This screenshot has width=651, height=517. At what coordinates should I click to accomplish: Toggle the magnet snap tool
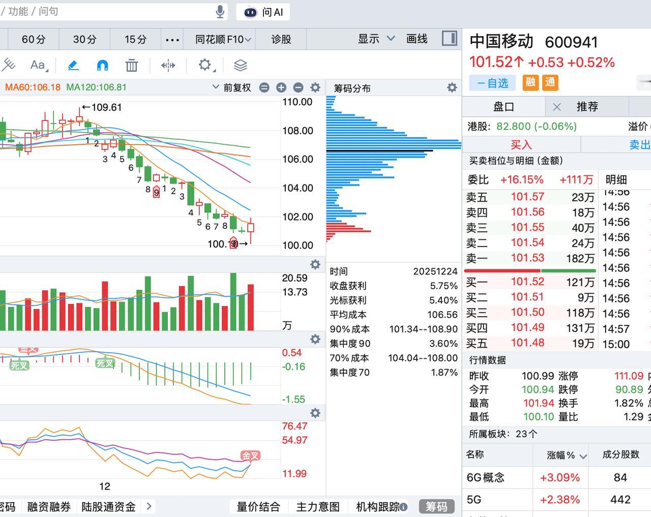click(102, 65)
